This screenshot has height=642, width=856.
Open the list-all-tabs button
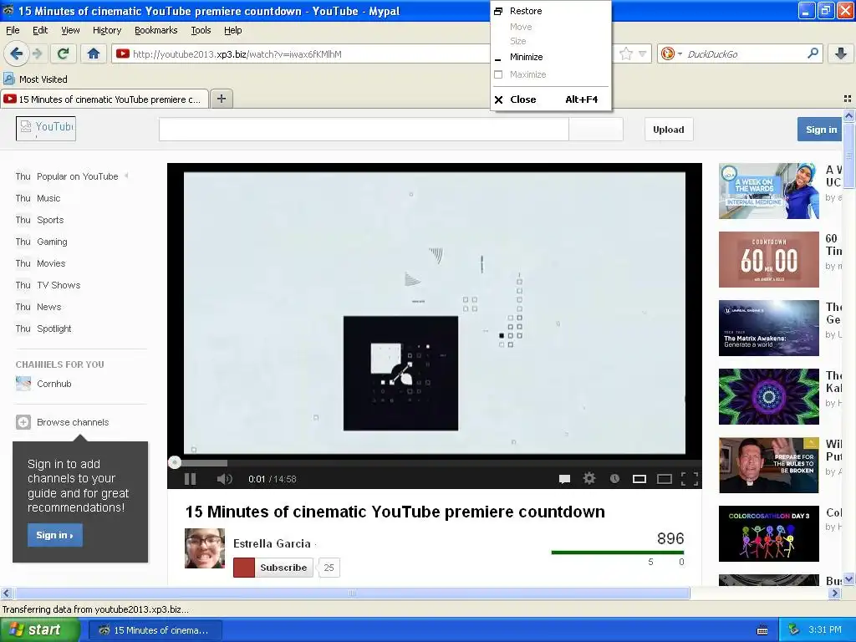point(848,99)
